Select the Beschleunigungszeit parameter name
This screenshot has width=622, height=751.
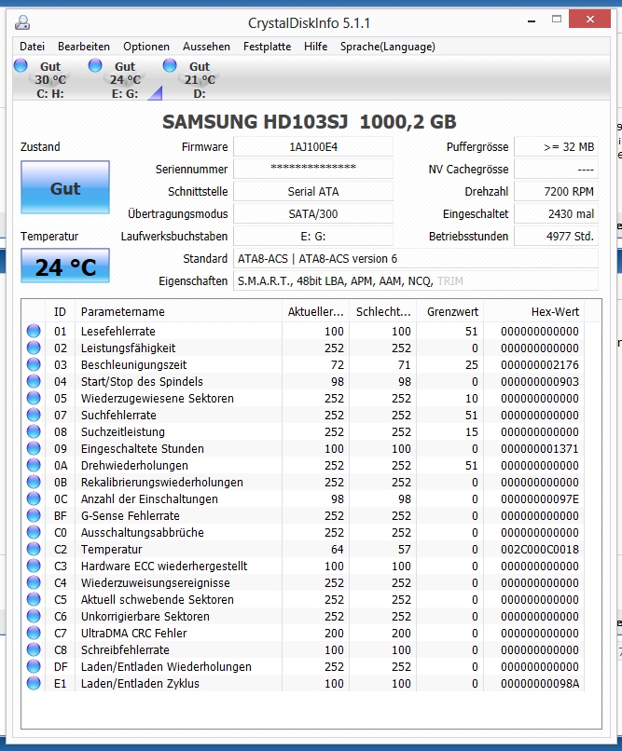click(133, 364)
